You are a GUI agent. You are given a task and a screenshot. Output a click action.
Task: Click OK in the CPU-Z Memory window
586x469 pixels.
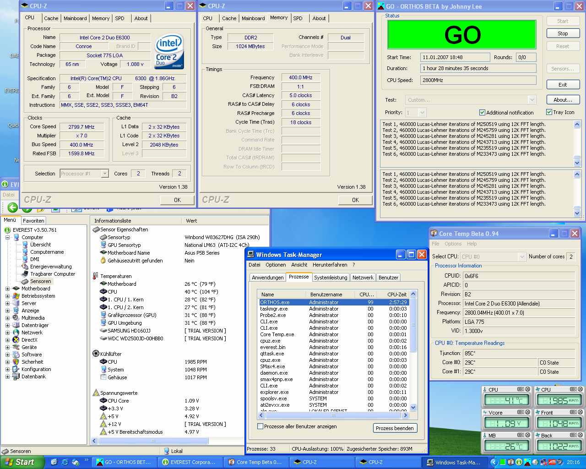click(356, 200)
